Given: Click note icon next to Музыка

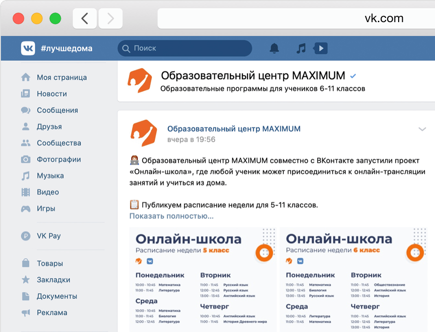Looking at the screenshot, I should click(25, 176).
